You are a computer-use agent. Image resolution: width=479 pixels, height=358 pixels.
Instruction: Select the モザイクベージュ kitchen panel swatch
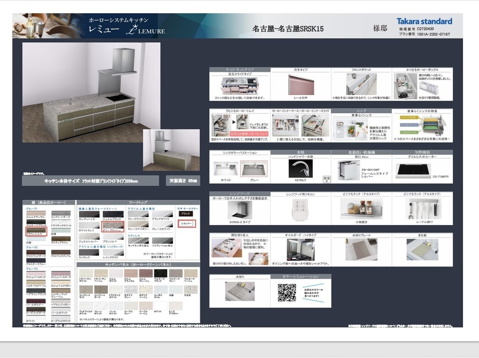[146, 290]
